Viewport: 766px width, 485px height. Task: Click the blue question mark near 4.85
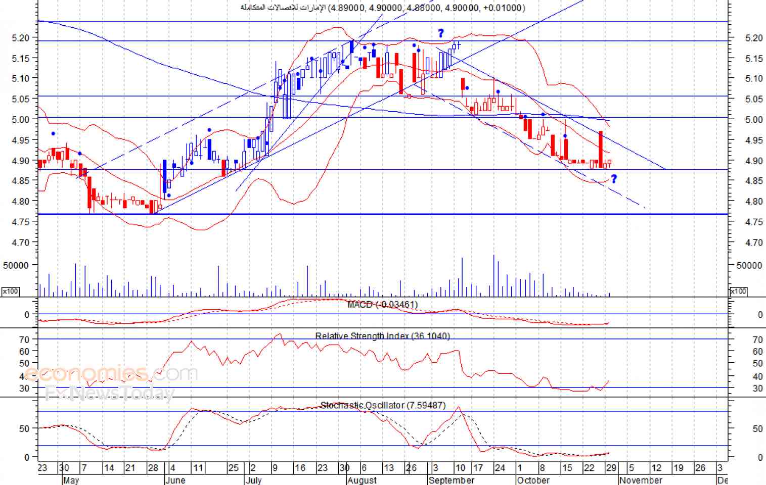[614, 179]
